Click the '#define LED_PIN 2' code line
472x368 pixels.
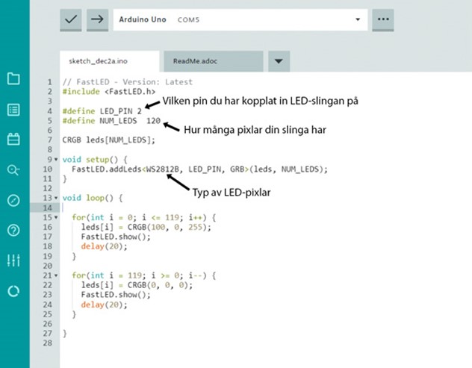pyautogui.click(x=102, y=111)
